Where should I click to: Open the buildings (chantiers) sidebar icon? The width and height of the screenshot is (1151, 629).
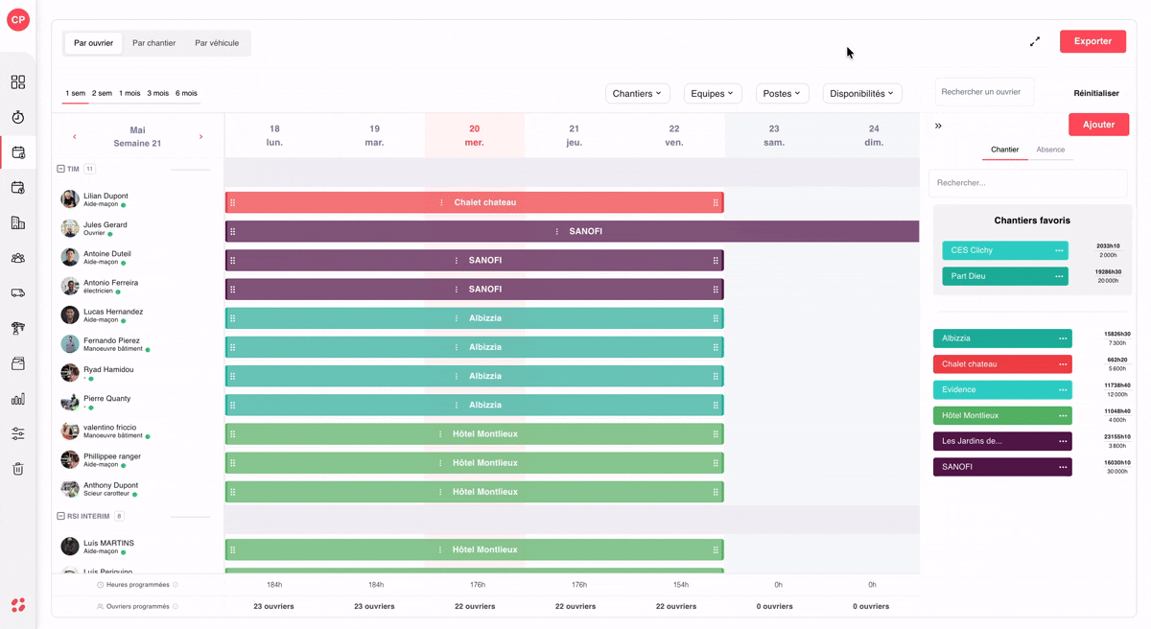(18, 222)
